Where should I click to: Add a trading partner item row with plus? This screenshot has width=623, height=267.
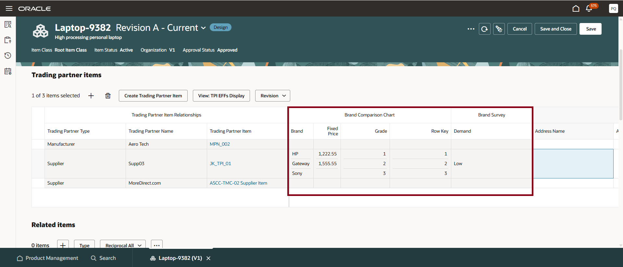click(x=91, y=96)
